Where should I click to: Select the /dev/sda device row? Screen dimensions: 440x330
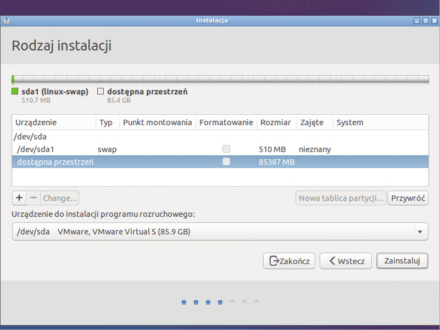coord(33,136)
